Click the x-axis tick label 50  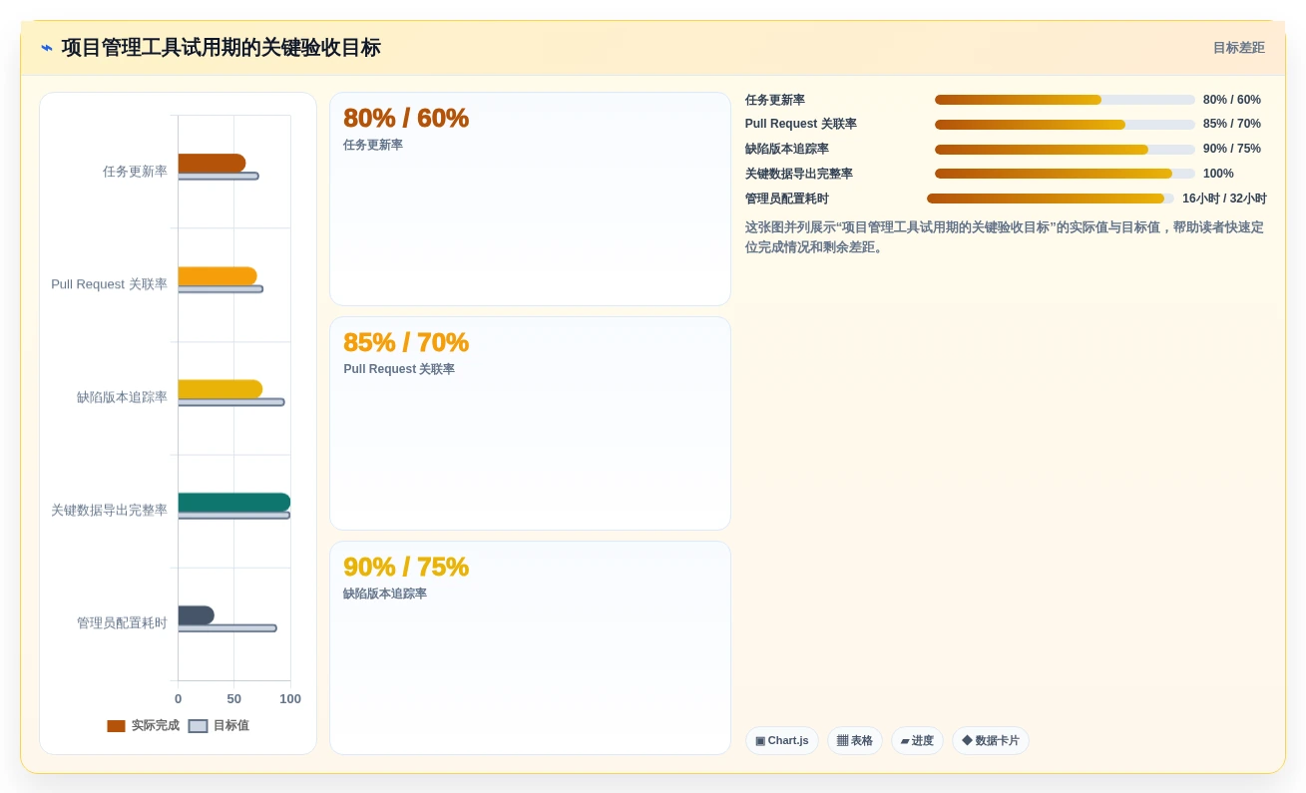[x=234, y=699]
